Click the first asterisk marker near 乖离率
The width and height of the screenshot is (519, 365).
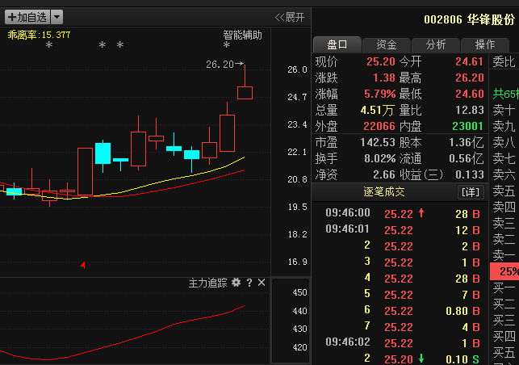coord(49,44)
